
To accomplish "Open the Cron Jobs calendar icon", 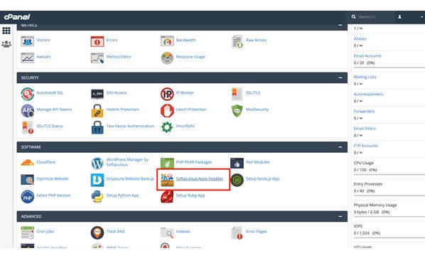I will coord(28,232).
